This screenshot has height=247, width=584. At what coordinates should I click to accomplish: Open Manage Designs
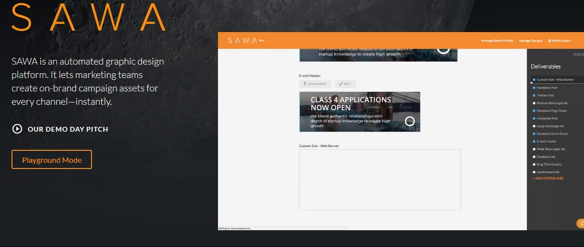click(530, 41)
